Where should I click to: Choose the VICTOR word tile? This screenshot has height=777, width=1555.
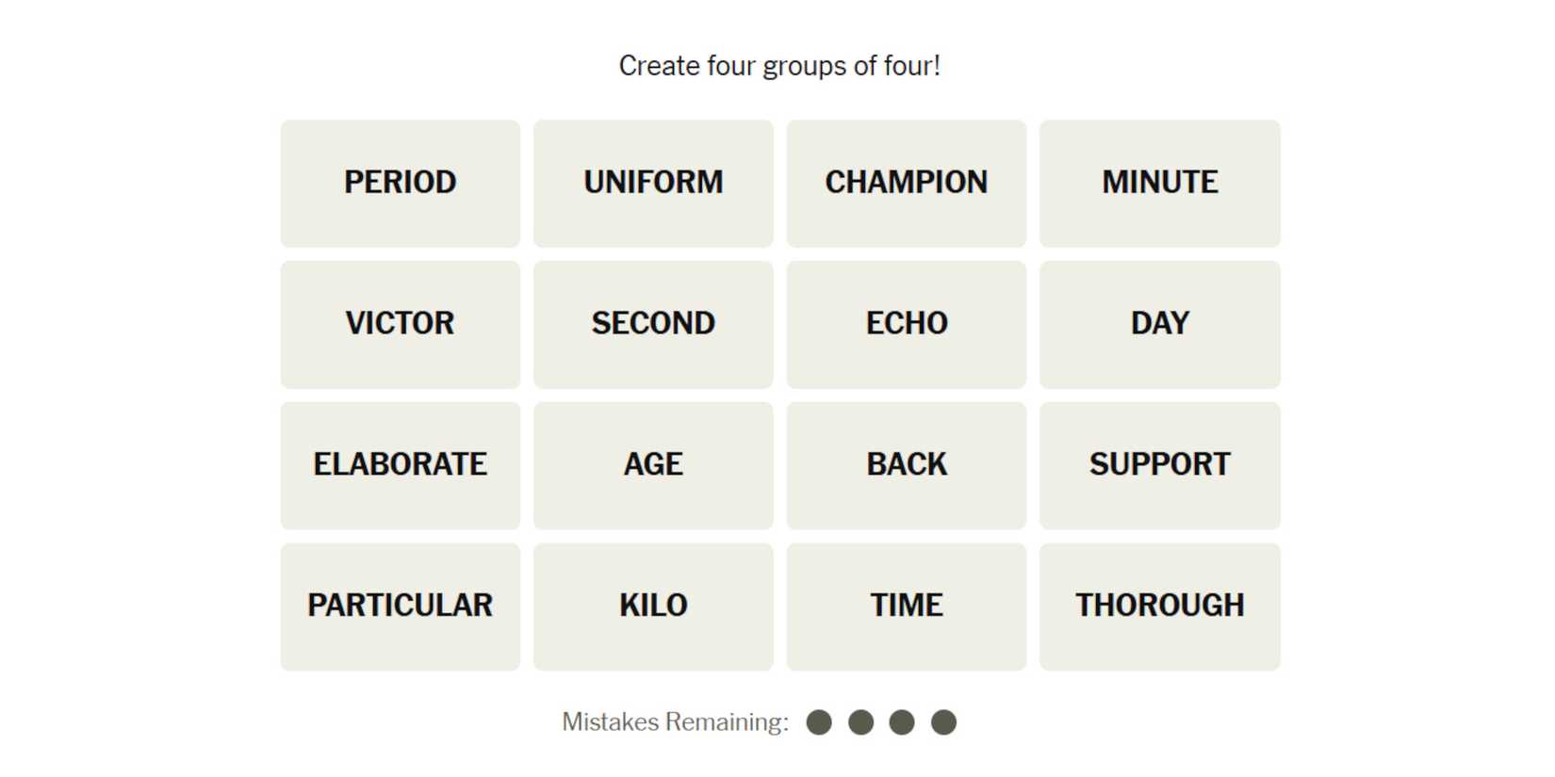(x=400, y=324)
